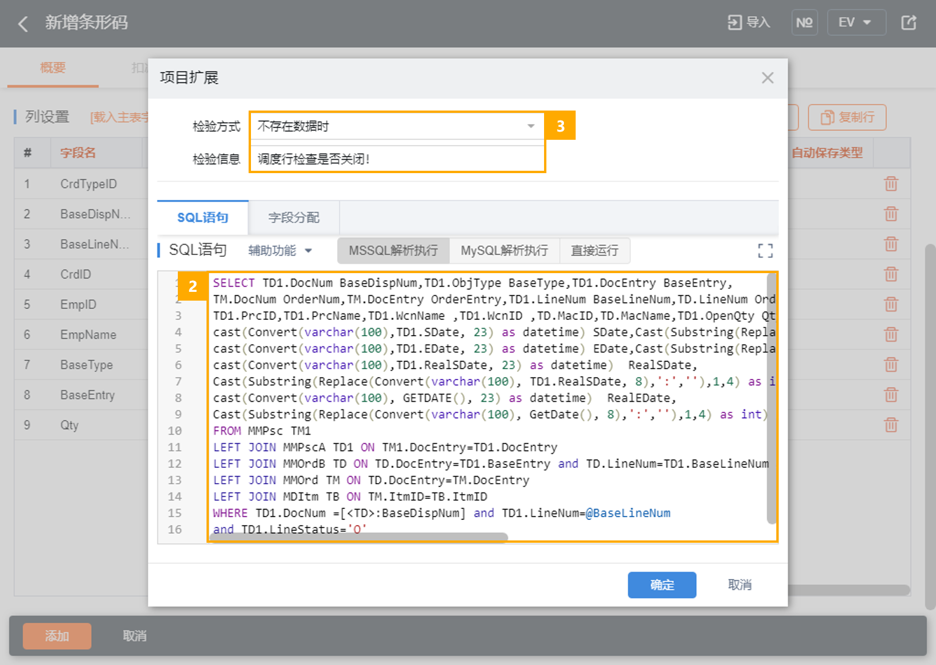Click SQL line number 10 in gutter
The image size is (936, 665).
175,430
